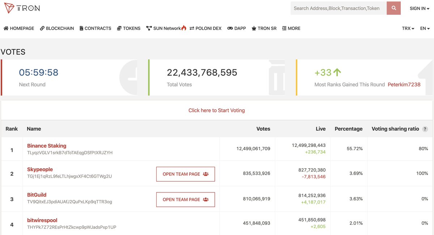The width and height of the screenshot is (434, 235).
Task: Open the TOKENS menu
Action: 129,28
